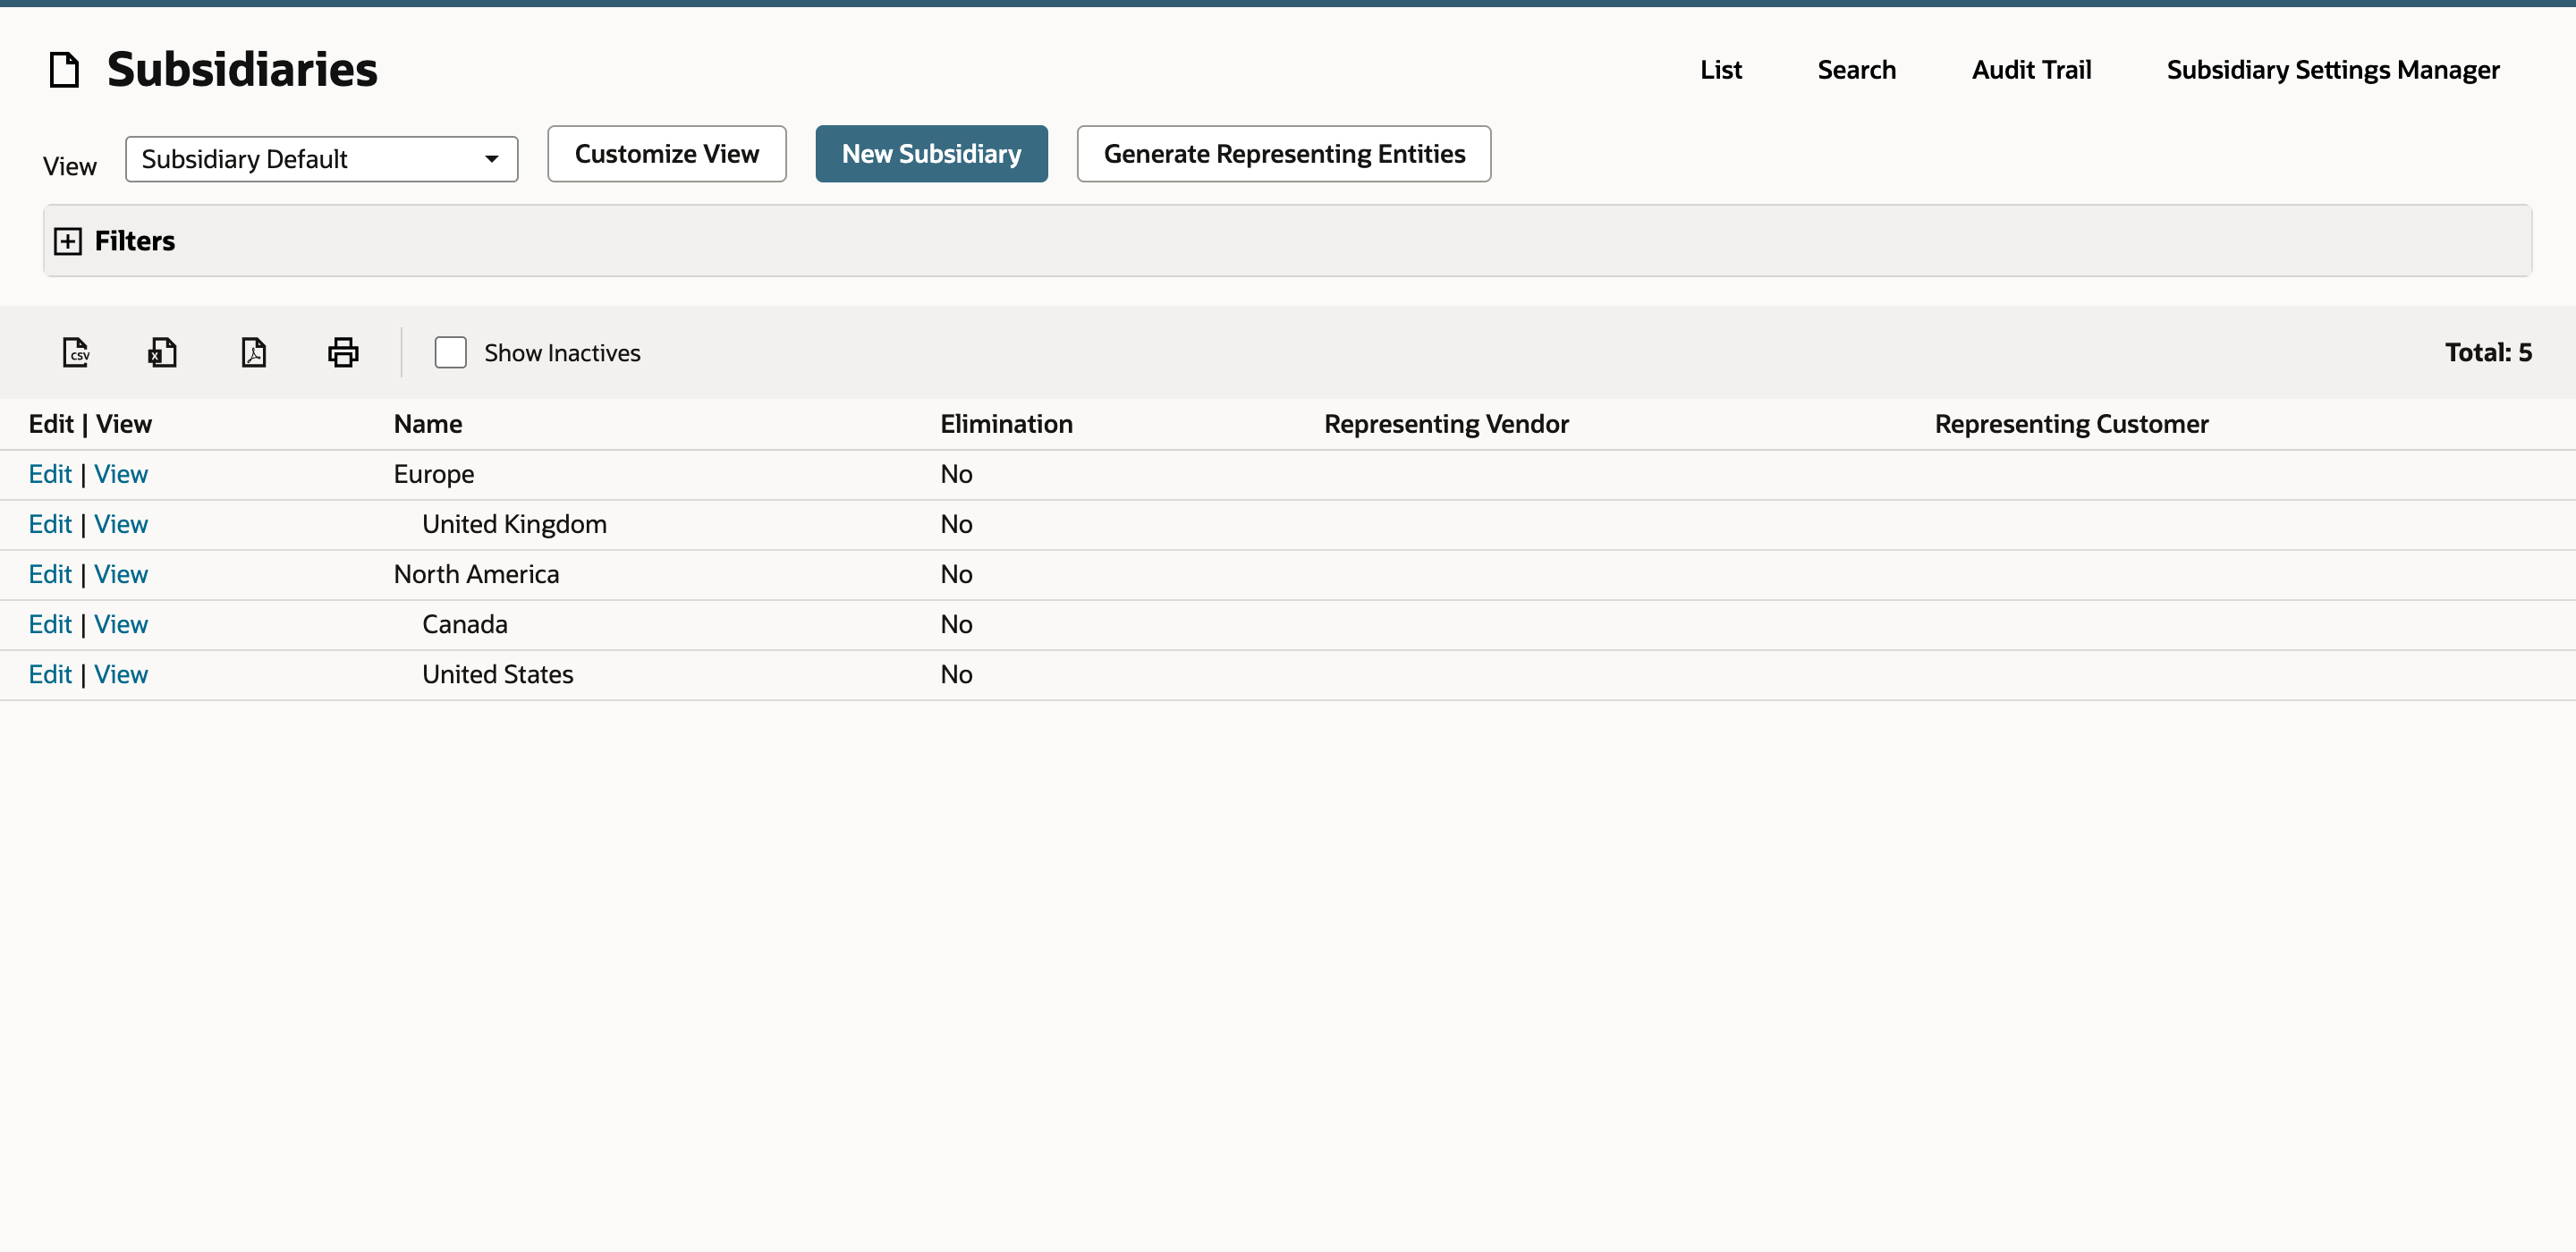Viewport: 2576px width, 1252px height.
Task: Select the United States name cell
Action: tap(498, 674)
